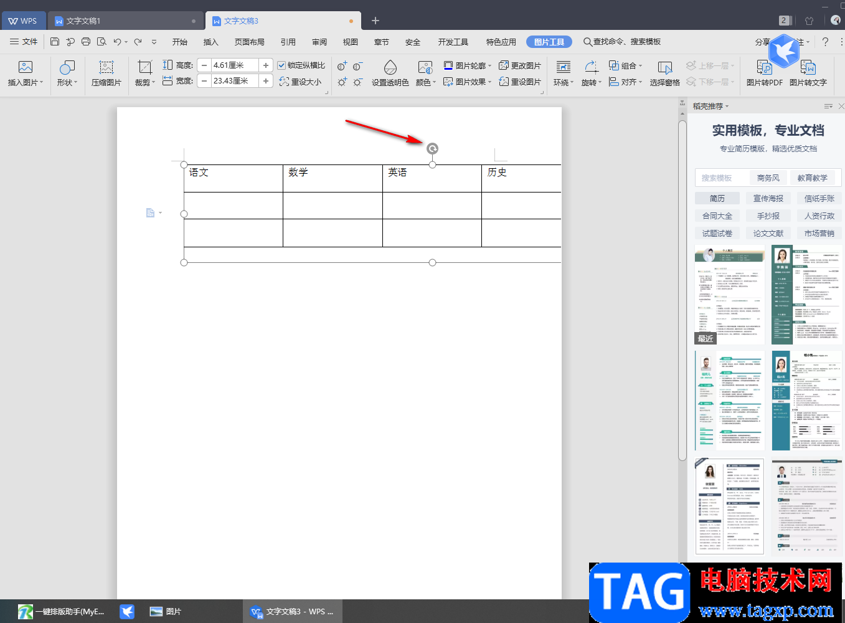Image resolution: width=845 pixels, height=623 pixels.
Task: Switch to the 审阅 tab
Action: [319, 42]
